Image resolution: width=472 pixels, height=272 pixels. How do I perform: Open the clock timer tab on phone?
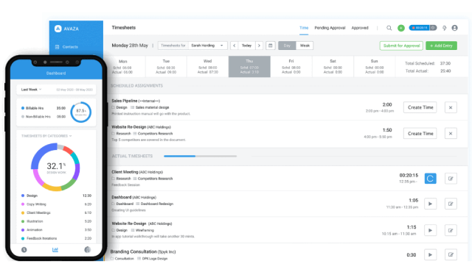tap(24, 249)
